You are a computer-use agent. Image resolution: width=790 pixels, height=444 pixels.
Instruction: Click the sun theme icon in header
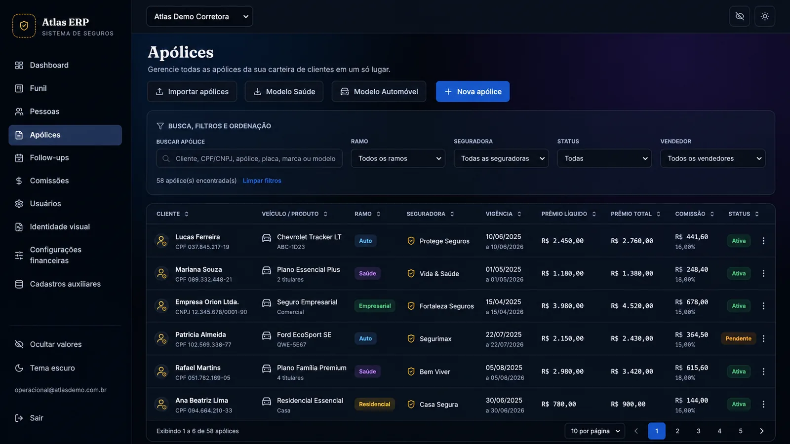point(765,16)
